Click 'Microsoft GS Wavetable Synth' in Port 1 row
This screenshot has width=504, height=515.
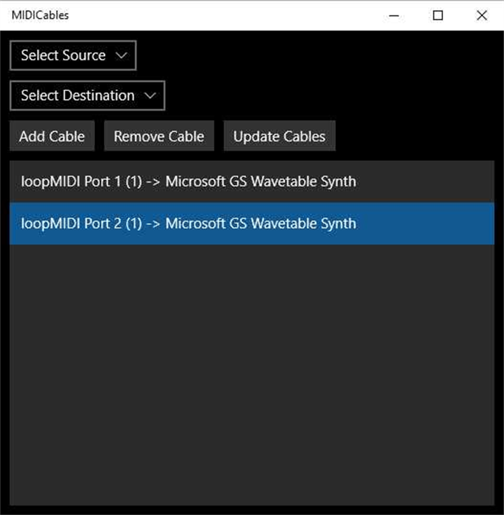tap(260, 182)
